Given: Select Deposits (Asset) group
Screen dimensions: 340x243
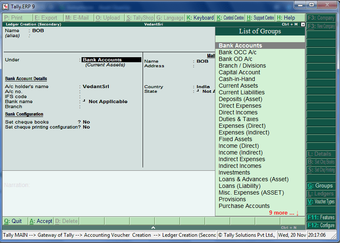Looking at the screenshot, I should 260,99.
